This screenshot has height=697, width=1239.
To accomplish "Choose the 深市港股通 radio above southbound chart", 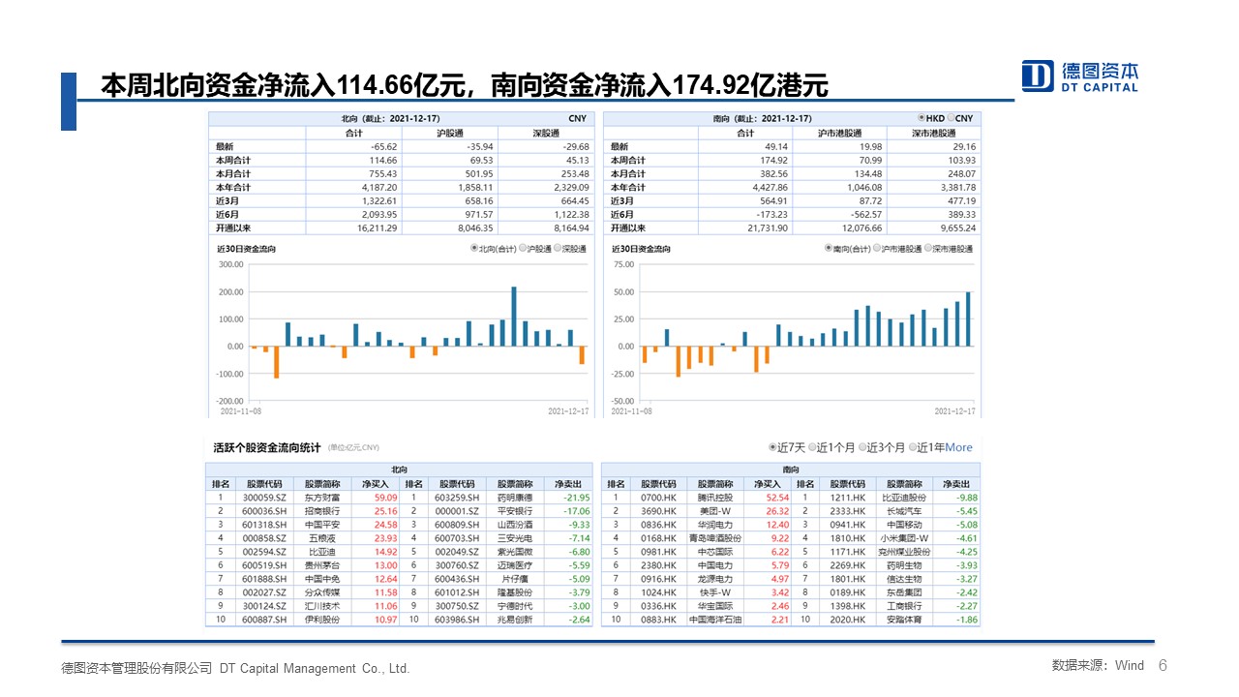I will (x=928, y=249).
